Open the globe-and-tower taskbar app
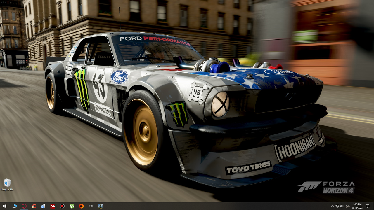Screen dimensions: 374x210 click(43, 206)
